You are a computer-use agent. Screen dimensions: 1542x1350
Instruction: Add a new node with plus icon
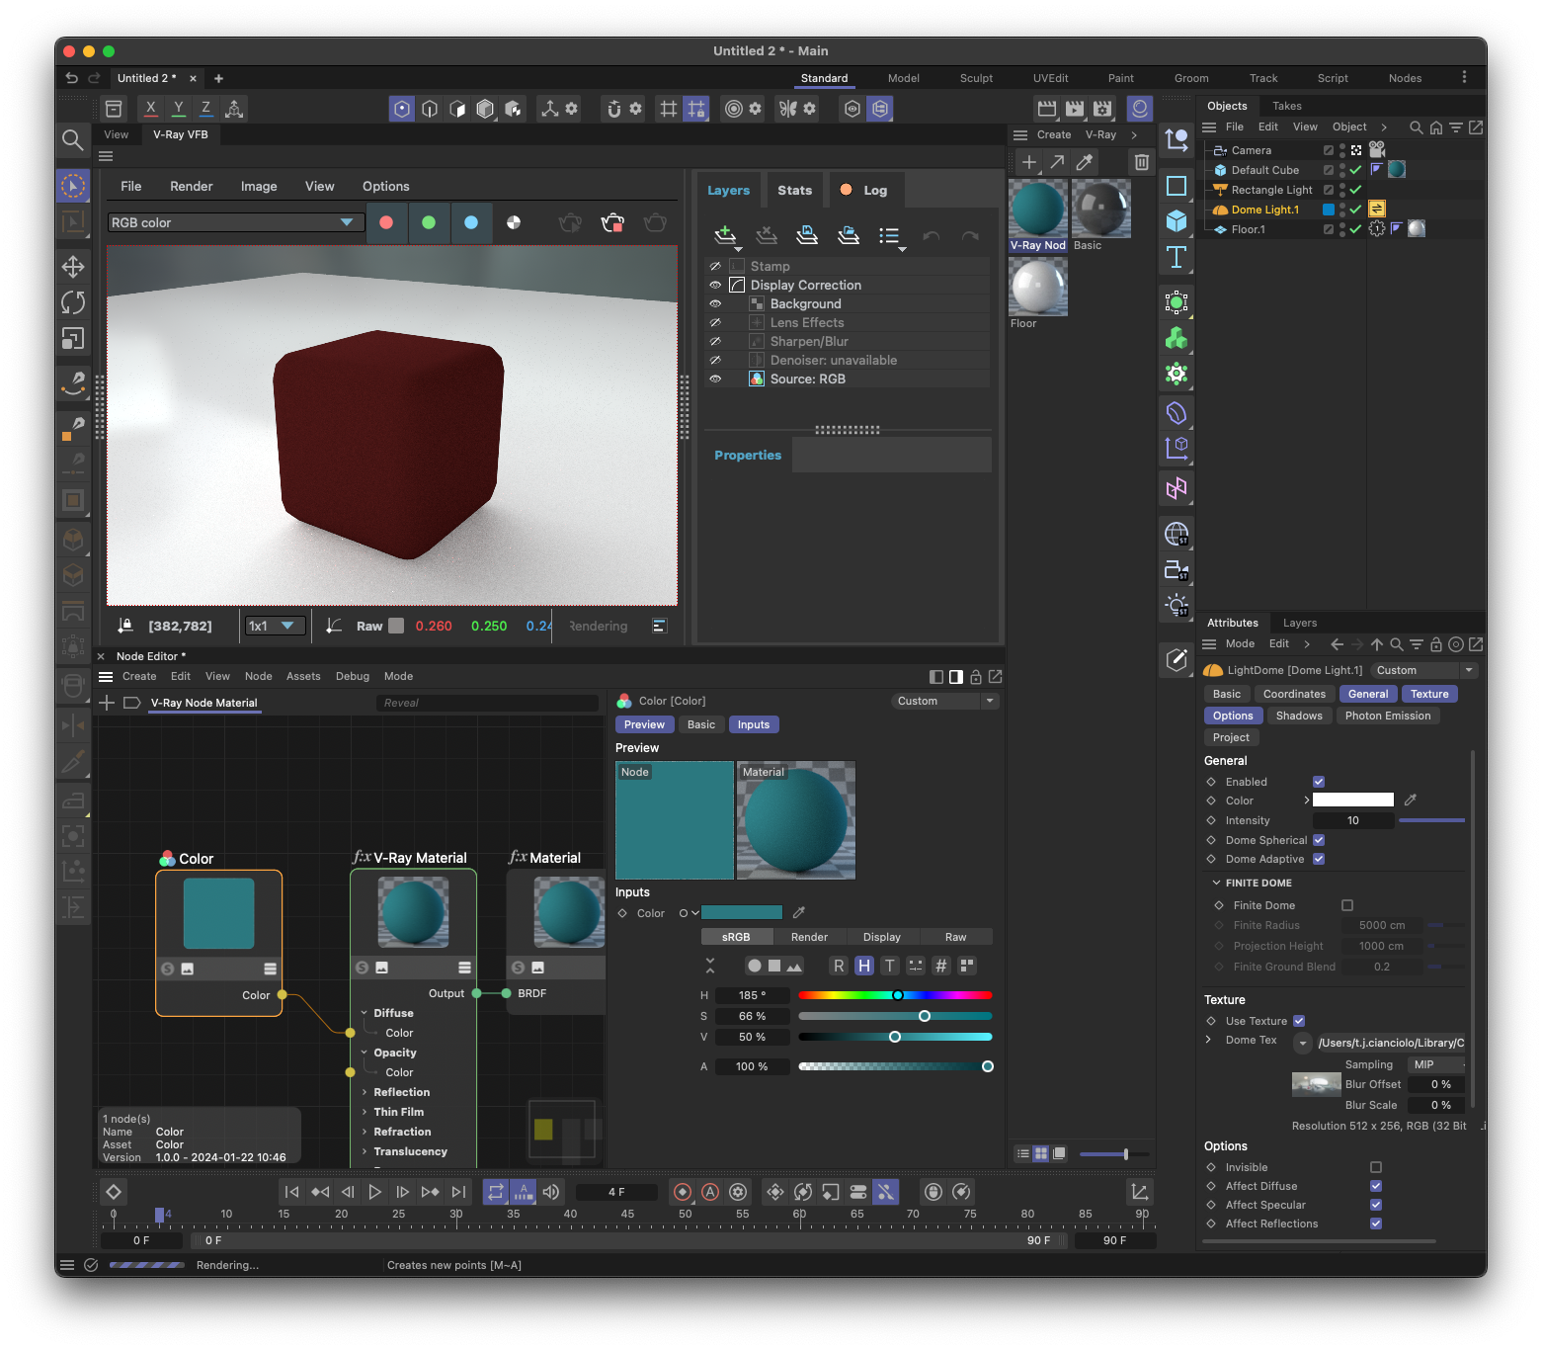pos(107,703)
